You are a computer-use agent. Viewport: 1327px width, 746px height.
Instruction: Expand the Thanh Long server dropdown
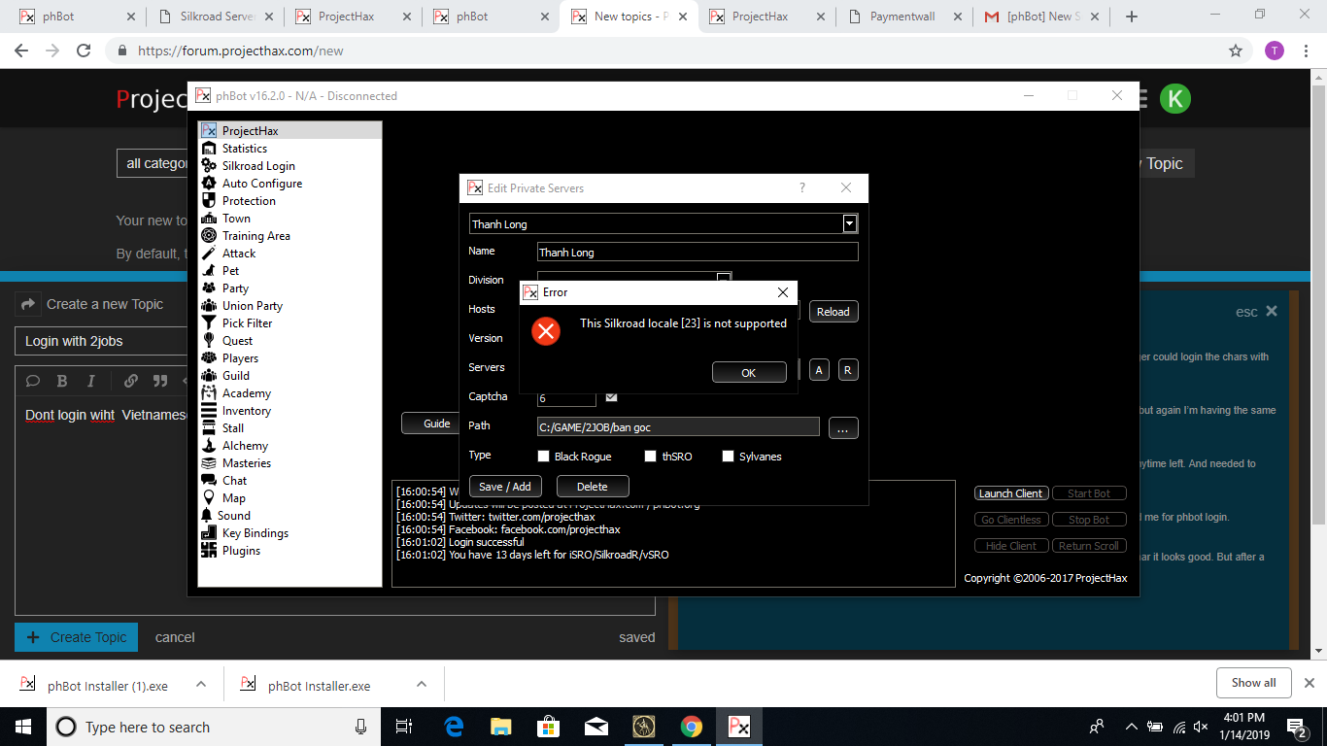point(850,224)
